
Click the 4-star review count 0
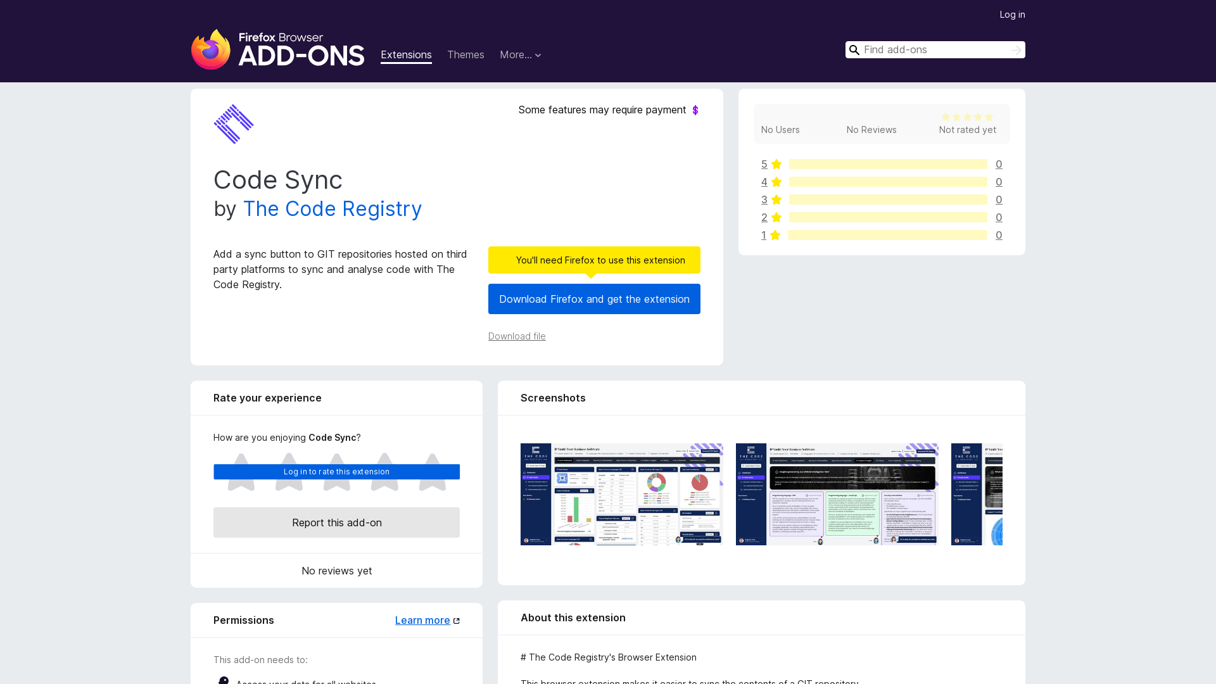(999, 182)
